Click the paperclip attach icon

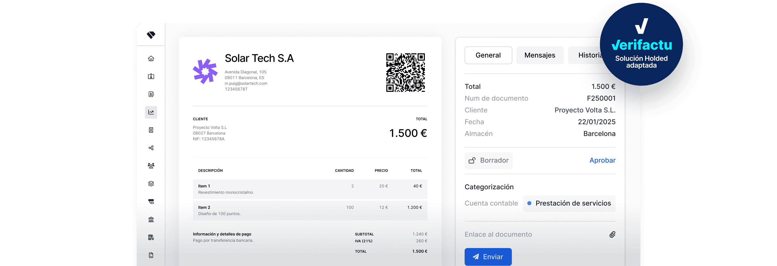pyautogui.click(x=612, y=234)
